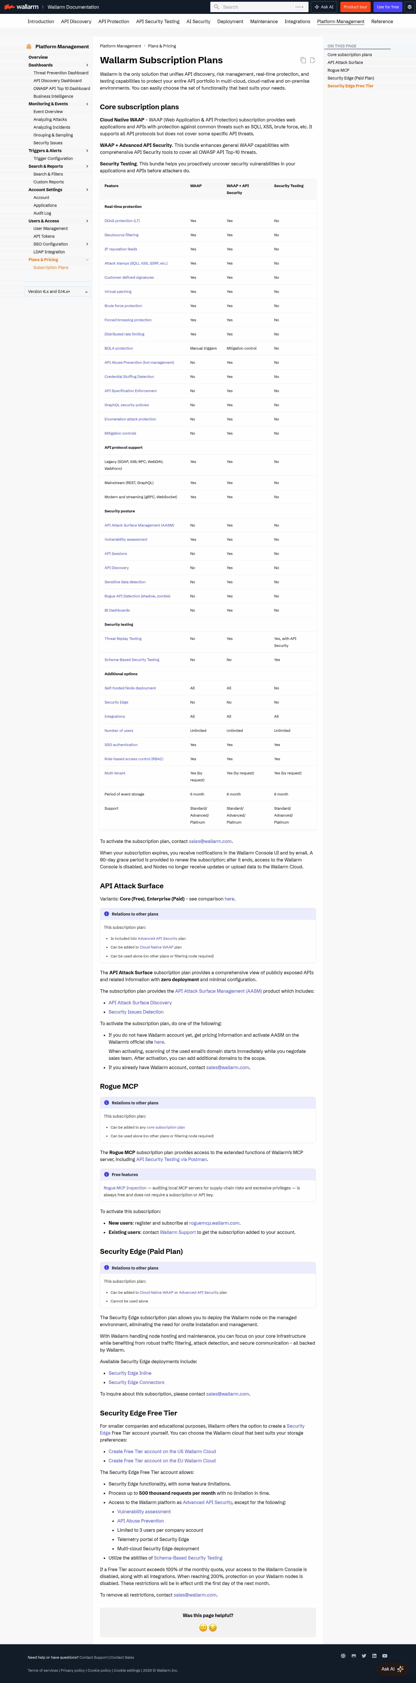Rate page with the sad face emoji

coord(212,1627)
